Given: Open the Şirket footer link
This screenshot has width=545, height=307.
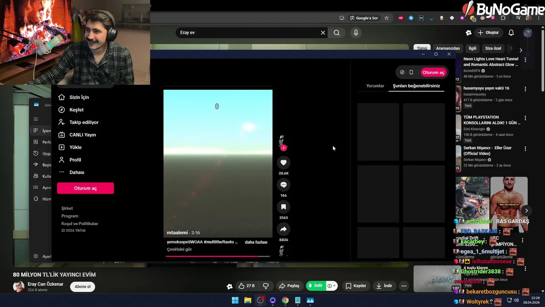Looking at the screenshot, I should tap(67, 209).
